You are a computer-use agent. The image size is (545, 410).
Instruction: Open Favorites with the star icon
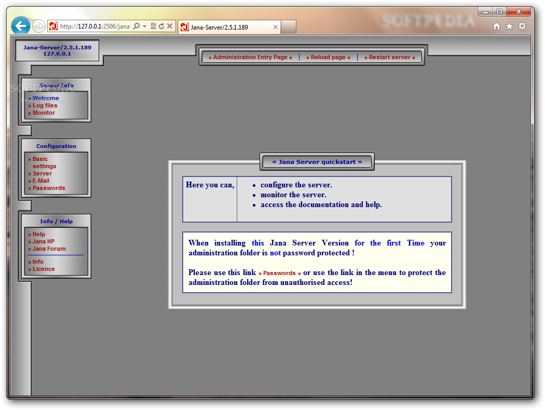pyautogui.click(x=509, y=26)
